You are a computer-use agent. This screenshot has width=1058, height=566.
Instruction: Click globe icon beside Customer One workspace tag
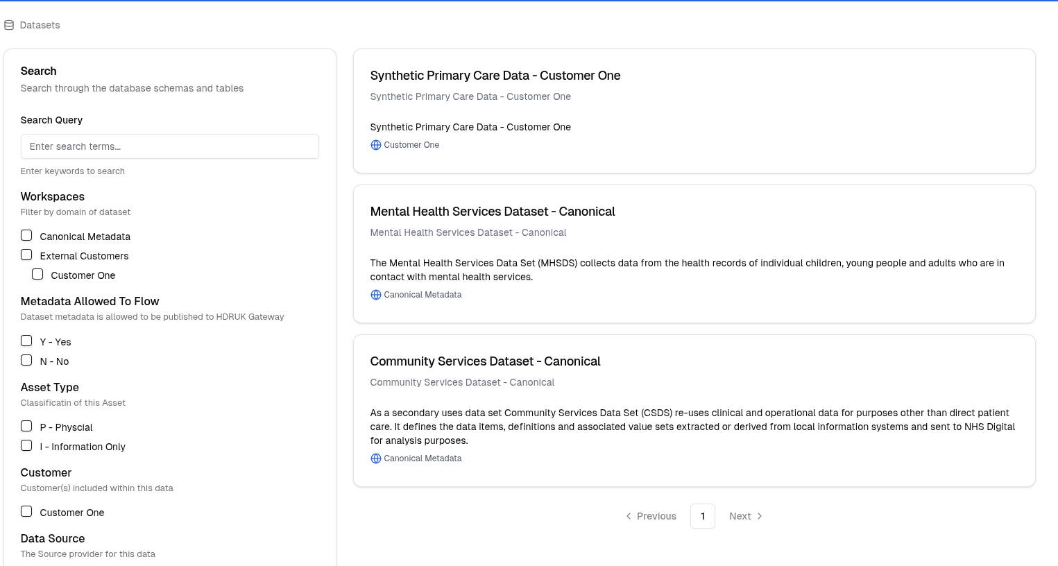[x=375, y=145]
